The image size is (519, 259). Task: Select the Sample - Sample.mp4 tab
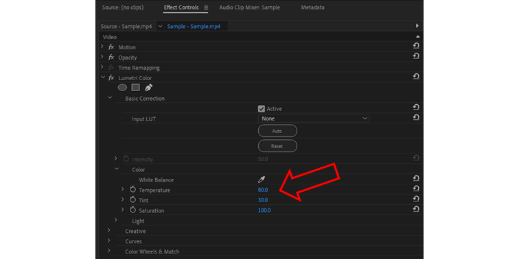click(194, 27)
